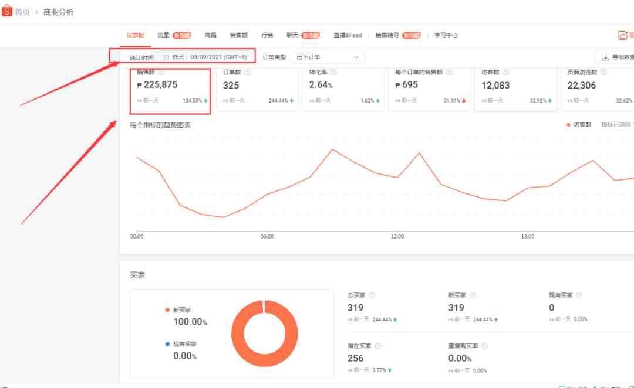This screenshot has height=388, width=634.
Task: Expand the order type dropdown chevron
Action: pyautogui.click(x=356, y=57)
